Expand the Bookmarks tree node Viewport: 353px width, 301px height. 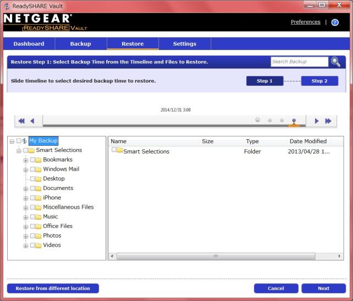tap(25, 160)
